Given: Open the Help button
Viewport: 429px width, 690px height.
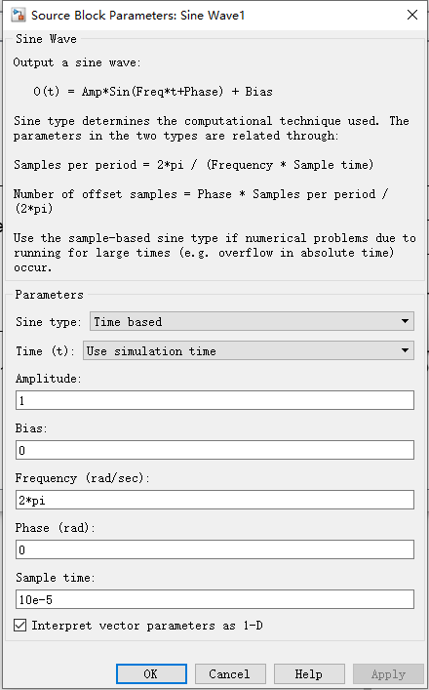Looking at the screenshot, I should click(309, 674).
